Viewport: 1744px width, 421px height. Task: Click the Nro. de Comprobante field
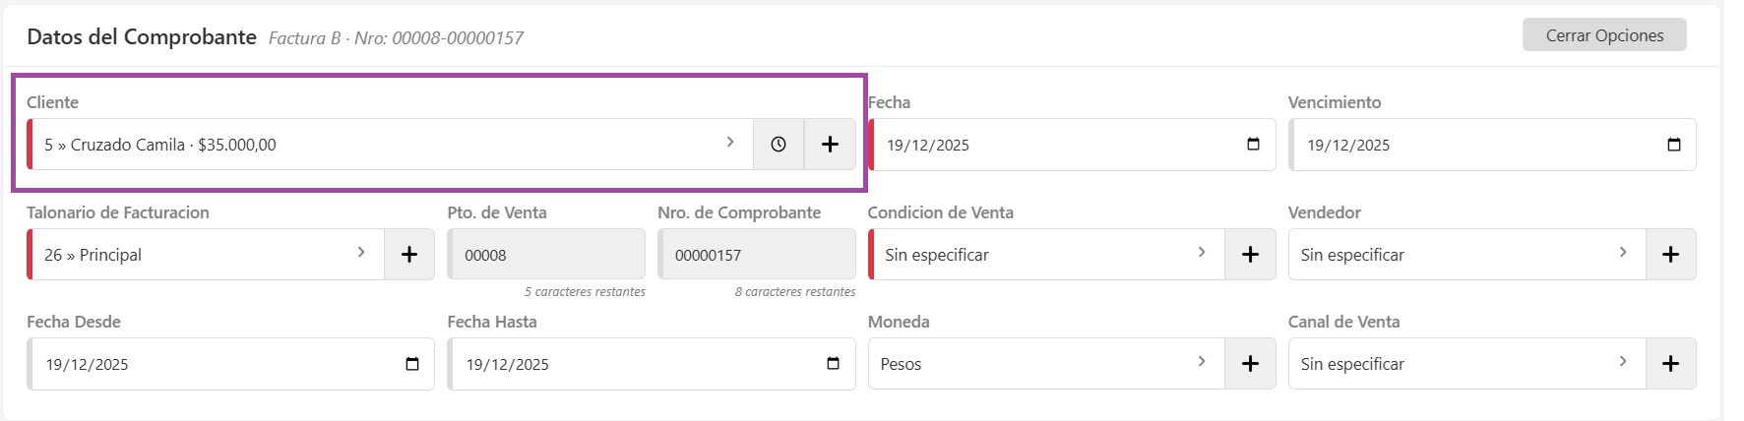(x=756, y=255)
